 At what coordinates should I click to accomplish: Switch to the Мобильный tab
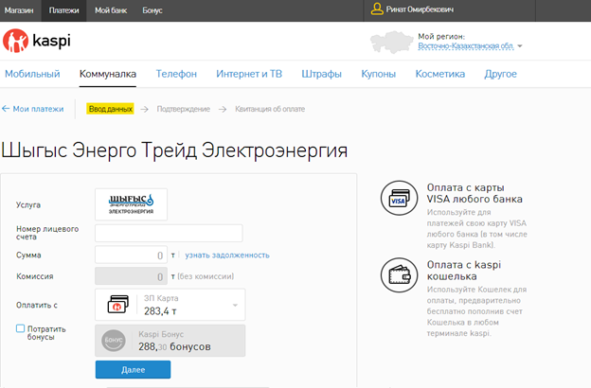[32, 74]
